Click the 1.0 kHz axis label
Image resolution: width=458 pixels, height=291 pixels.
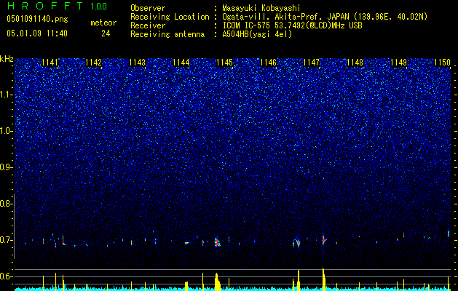[x=6, y=131]
